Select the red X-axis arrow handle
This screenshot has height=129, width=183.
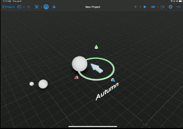click(76, 78)
